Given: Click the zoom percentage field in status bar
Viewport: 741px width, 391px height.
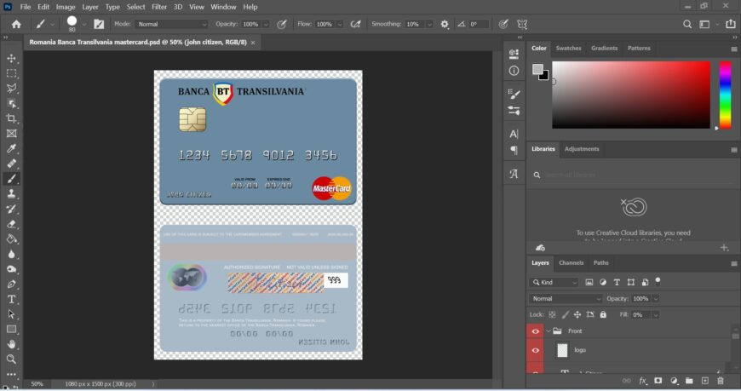Looking at the screenshot, I should [37, 384].
